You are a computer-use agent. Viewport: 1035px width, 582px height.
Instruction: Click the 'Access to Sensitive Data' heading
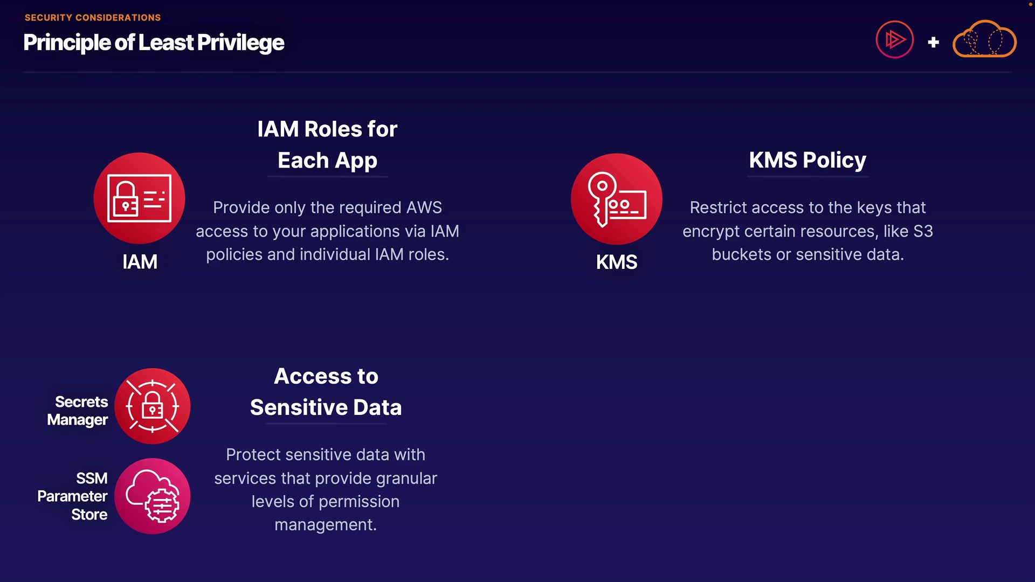tap(326, 392)
